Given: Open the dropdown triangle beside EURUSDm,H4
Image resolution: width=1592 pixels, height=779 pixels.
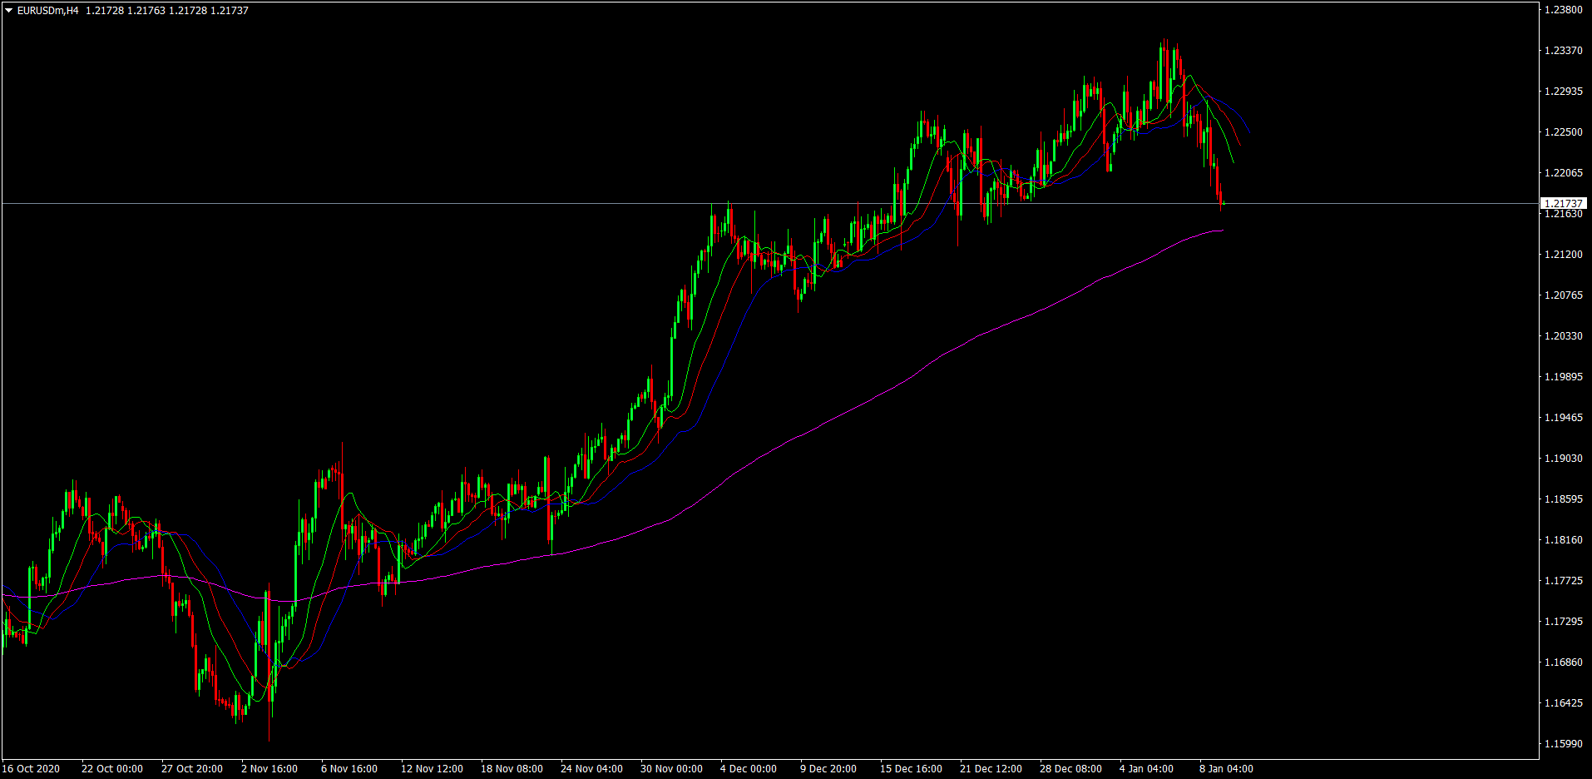Looking at the screenshot, I should pyautogui.click(x=8, y=11).
